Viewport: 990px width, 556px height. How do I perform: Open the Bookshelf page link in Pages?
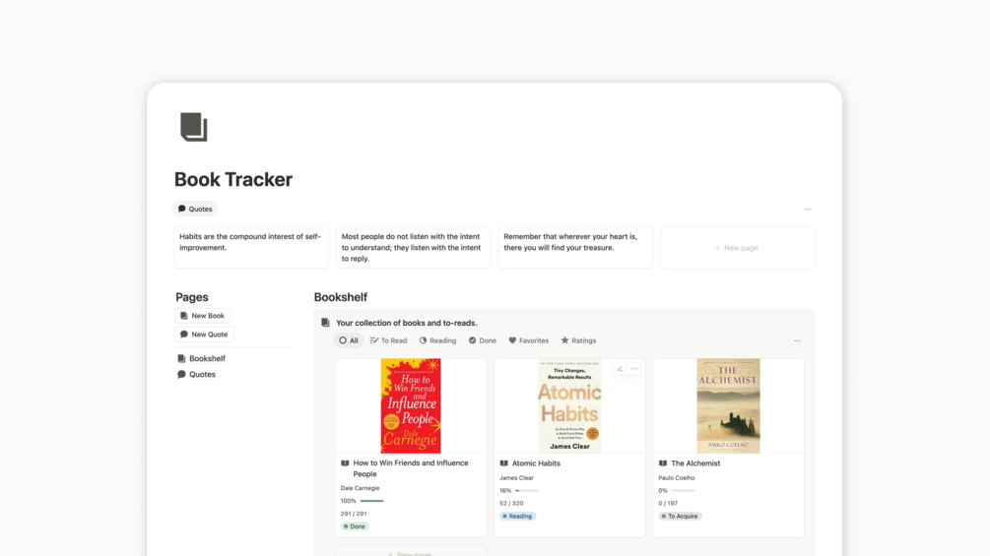tap(207, 358)
